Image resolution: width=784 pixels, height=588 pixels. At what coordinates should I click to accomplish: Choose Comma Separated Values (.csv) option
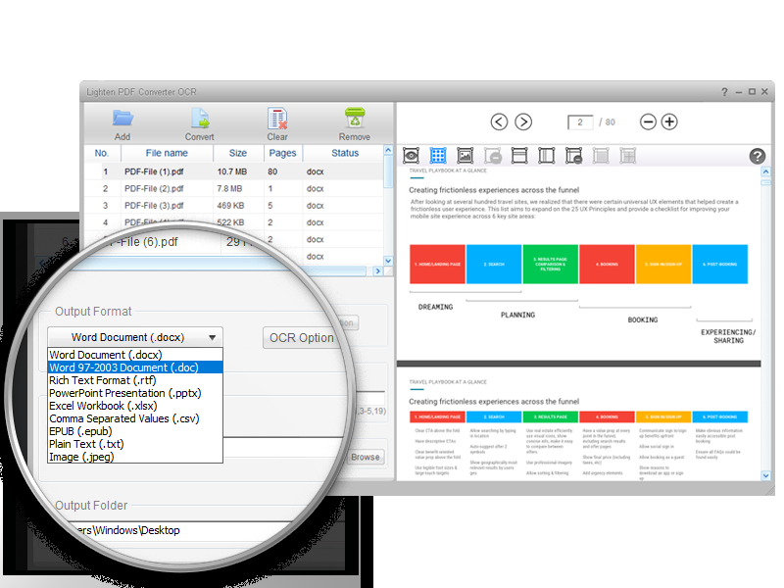tap(135, 418)
